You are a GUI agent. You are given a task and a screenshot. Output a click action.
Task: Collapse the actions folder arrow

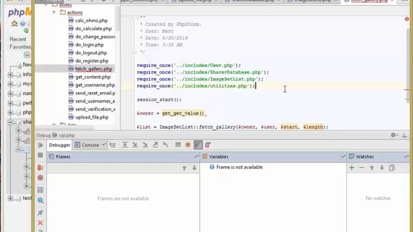pos(54,12)
